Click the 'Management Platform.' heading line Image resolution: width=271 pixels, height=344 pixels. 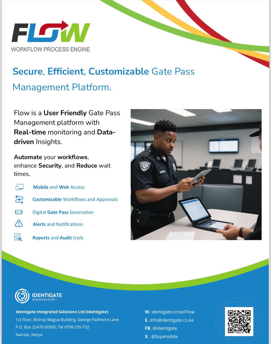62,87
